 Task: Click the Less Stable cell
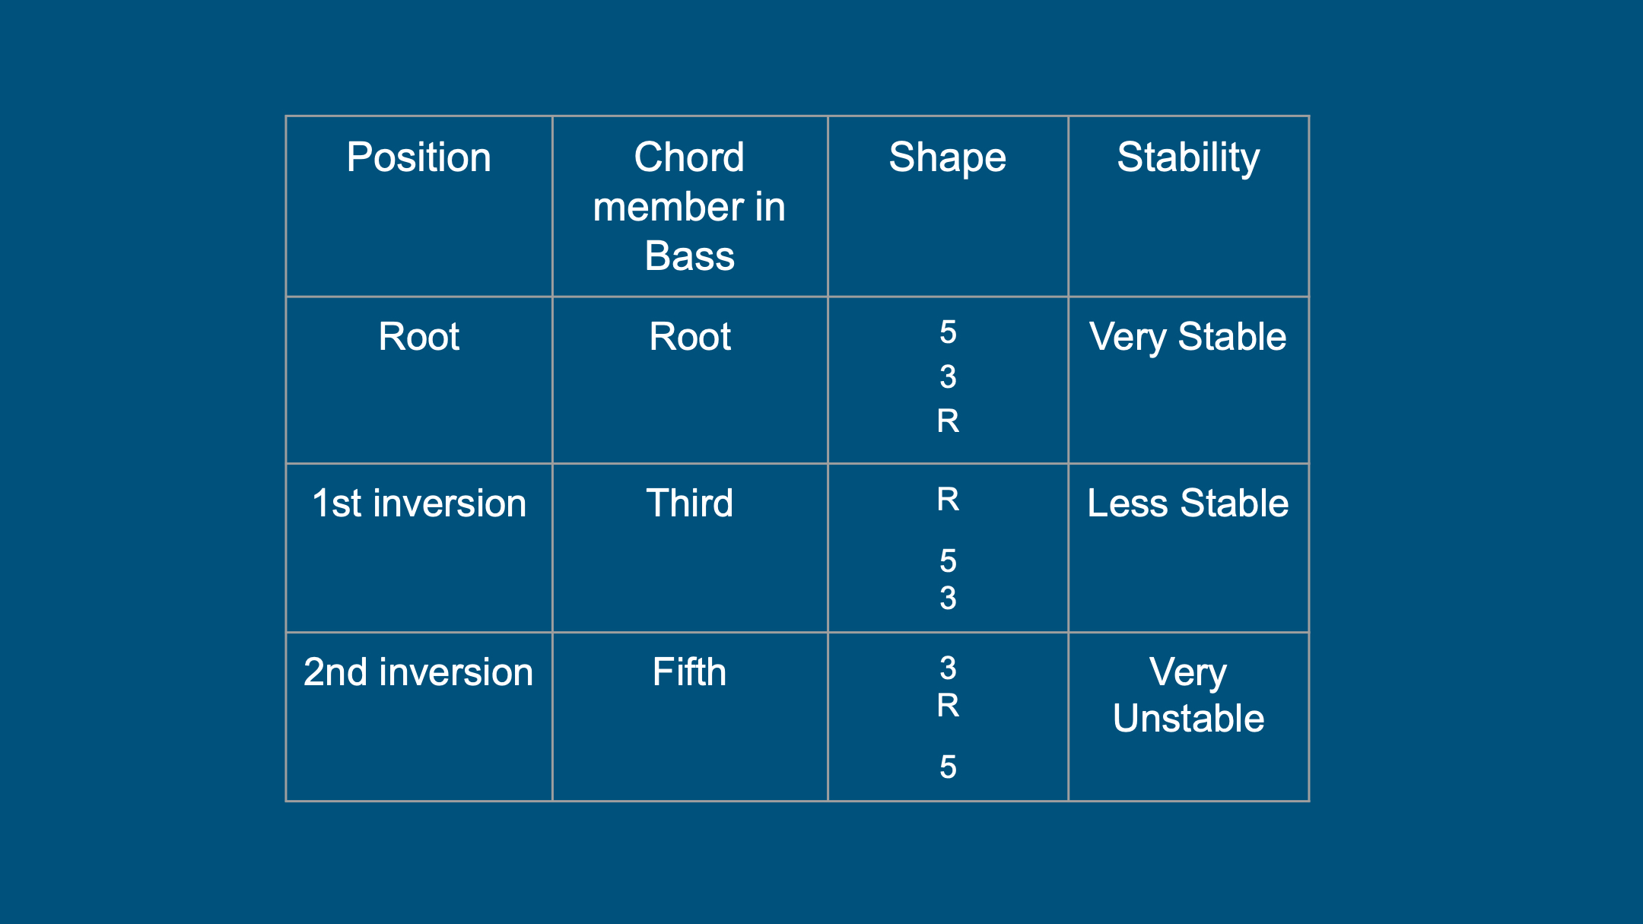coord(1188,503)
